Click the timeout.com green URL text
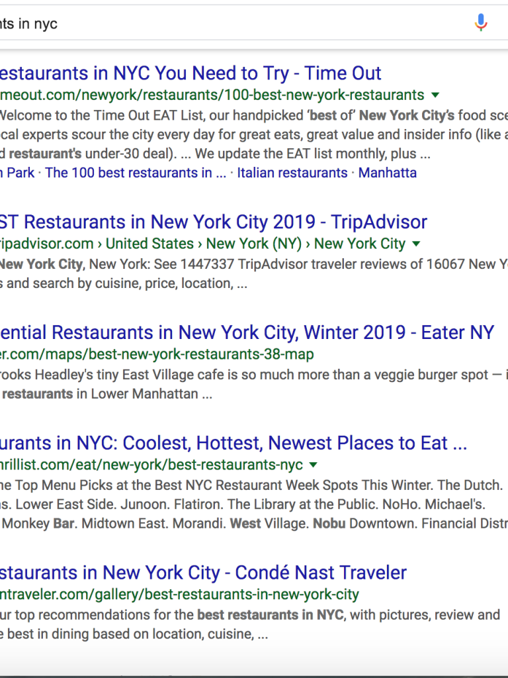The width and height of the screenshot is (508, 678). pos(212,95)
